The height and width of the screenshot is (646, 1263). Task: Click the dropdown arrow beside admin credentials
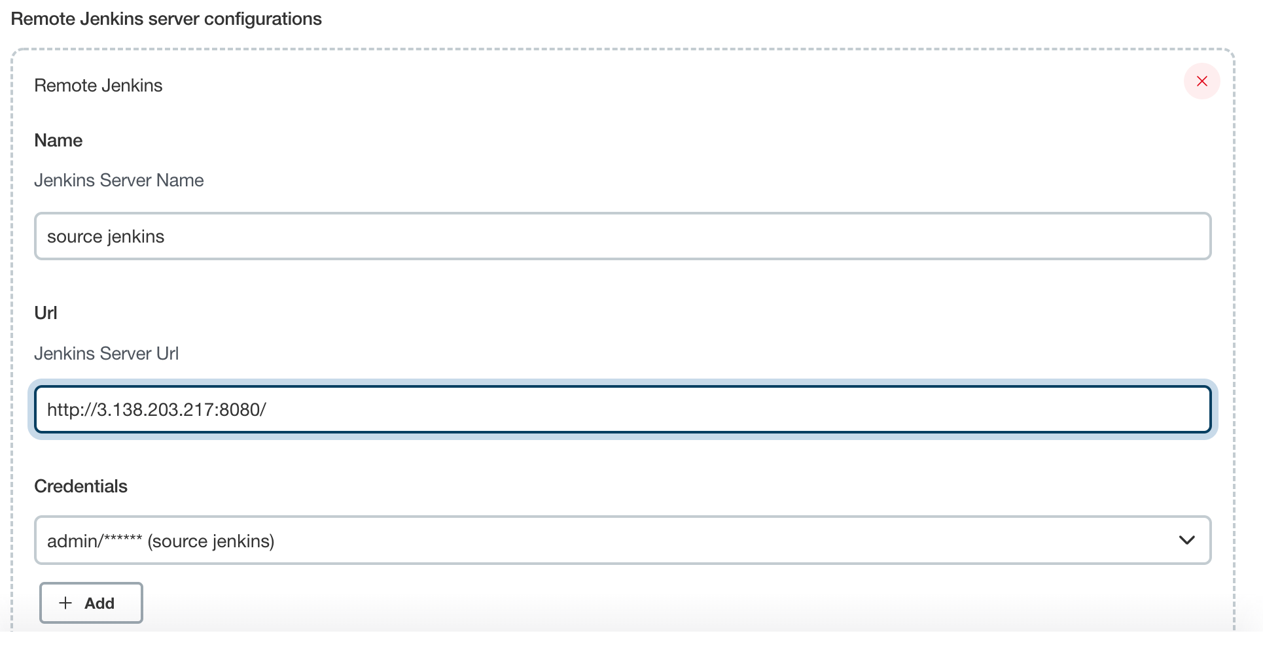tap(1186, 540)
